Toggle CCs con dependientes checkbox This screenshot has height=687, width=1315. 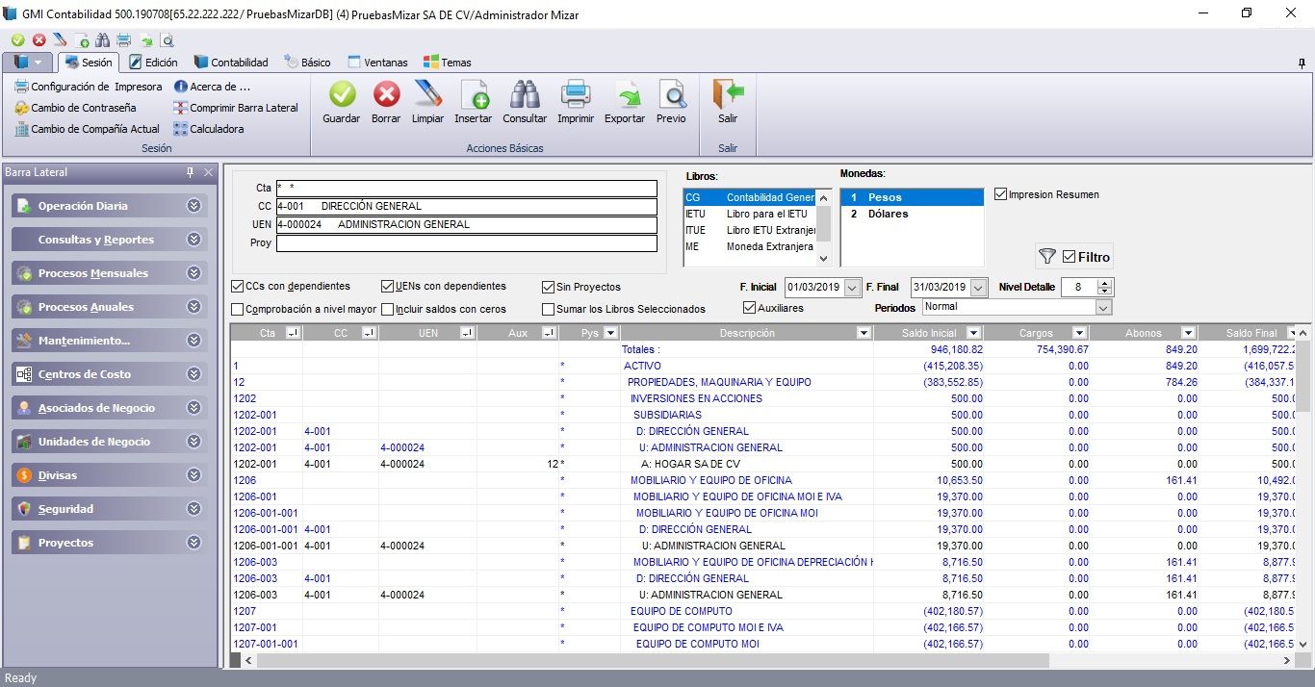click(238, 287)
